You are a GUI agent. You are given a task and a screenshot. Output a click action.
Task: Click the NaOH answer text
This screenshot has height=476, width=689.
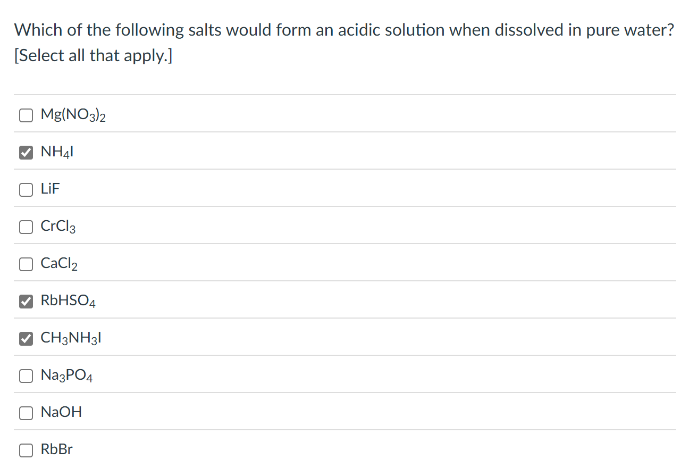tap(61, 413)
